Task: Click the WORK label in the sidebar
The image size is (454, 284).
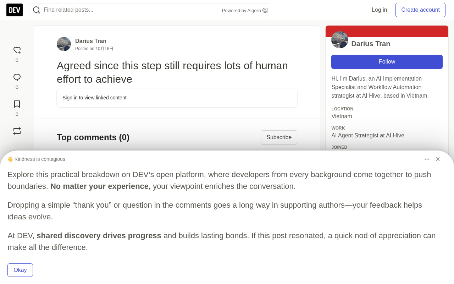Action: [x=338, y=128]
